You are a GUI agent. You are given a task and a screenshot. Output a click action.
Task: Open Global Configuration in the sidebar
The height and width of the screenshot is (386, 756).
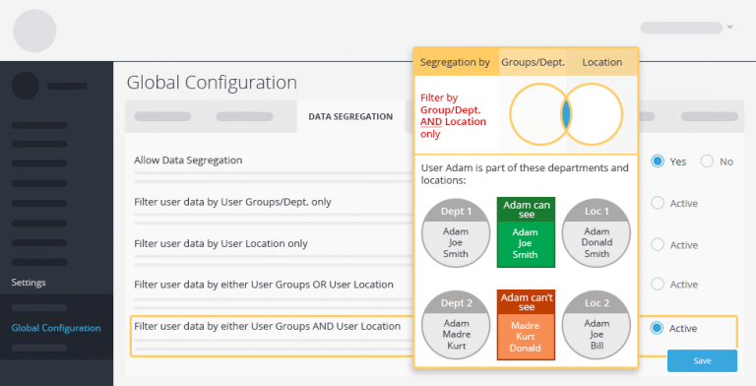[x=56, y=328]
